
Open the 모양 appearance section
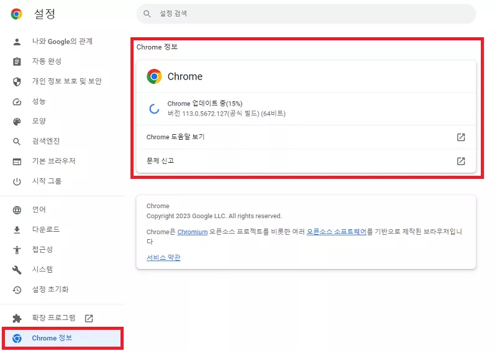39,121
